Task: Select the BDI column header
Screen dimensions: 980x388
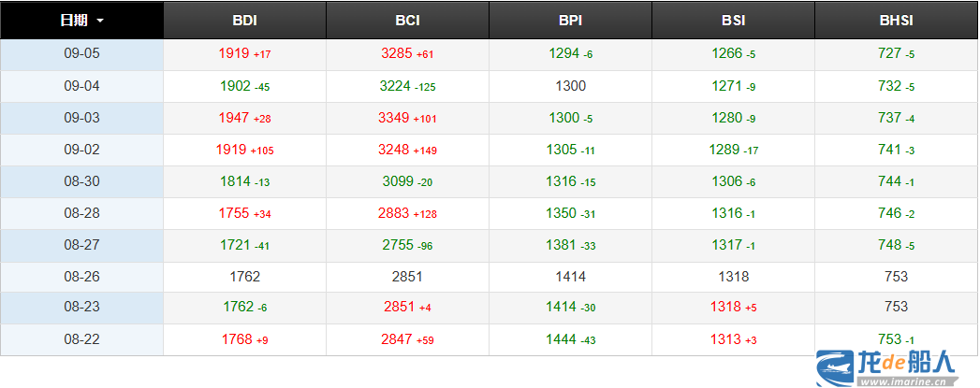Action: (x=244, y=20)
